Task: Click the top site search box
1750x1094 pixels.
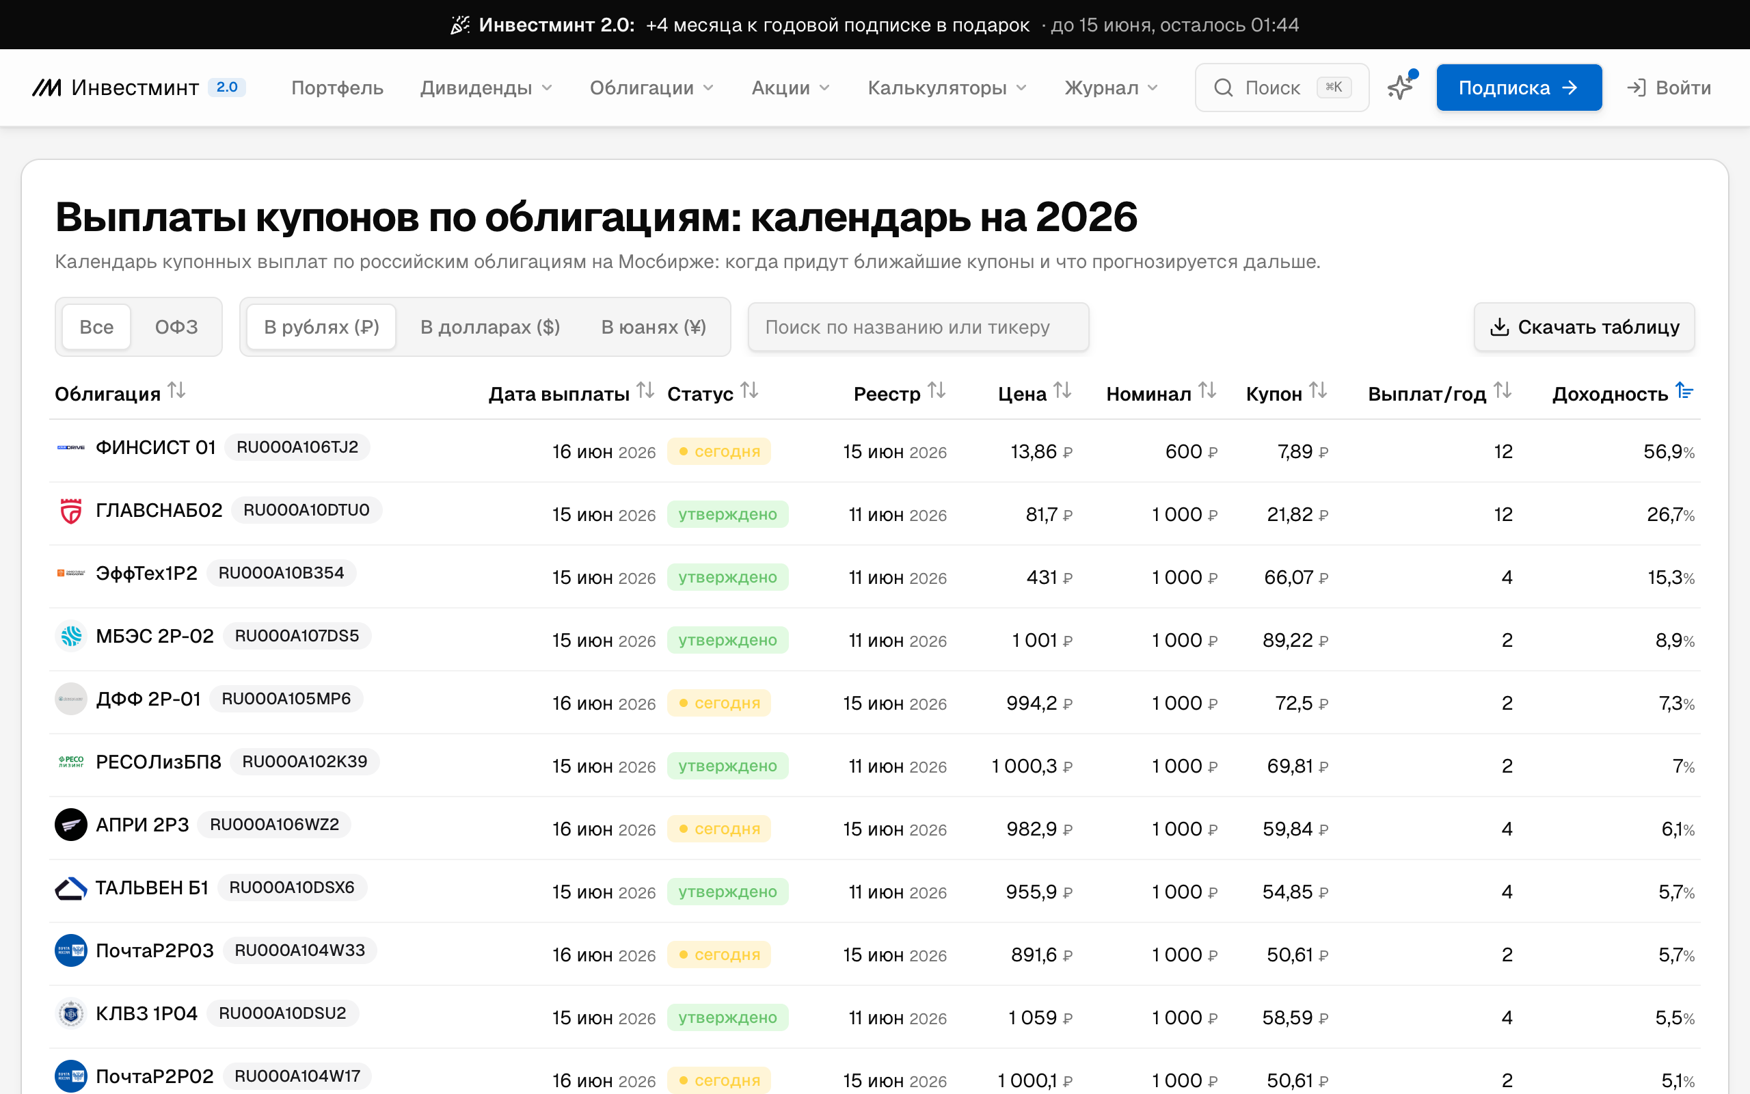Action: pyautogui.click(x=1282, y=88)
